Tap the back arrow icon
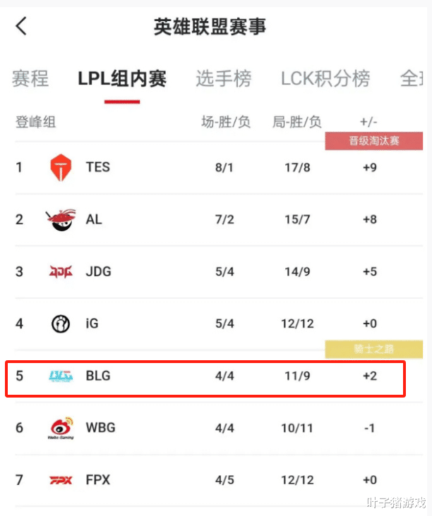Image resolution: width=432 pixels, height=516 pixels. (x=21, y=26)
